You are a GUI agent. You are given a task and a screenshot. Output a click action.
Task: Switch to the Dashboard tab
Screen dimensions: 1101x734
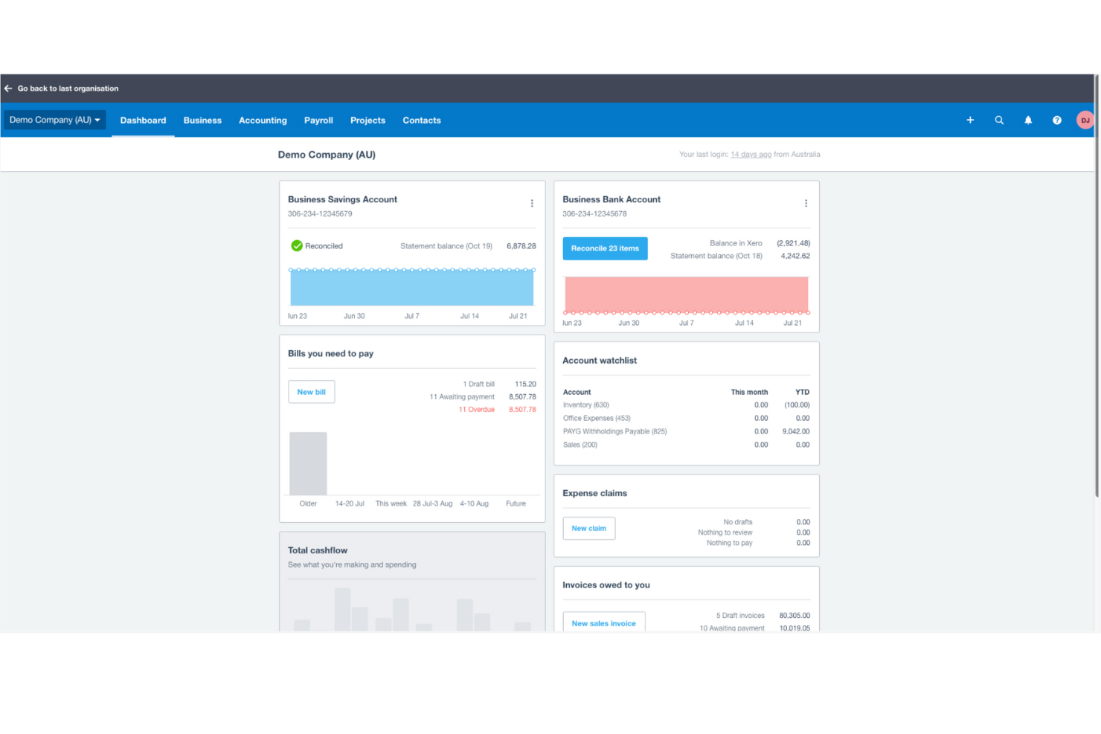(143, 120)
